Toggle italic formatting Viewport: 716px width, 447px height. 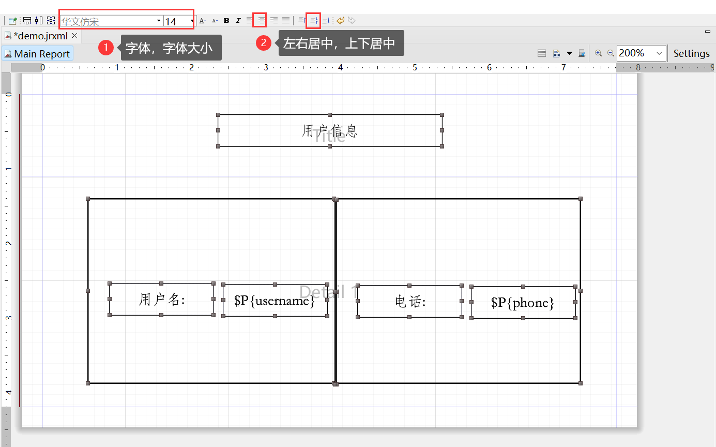[238, 21]
